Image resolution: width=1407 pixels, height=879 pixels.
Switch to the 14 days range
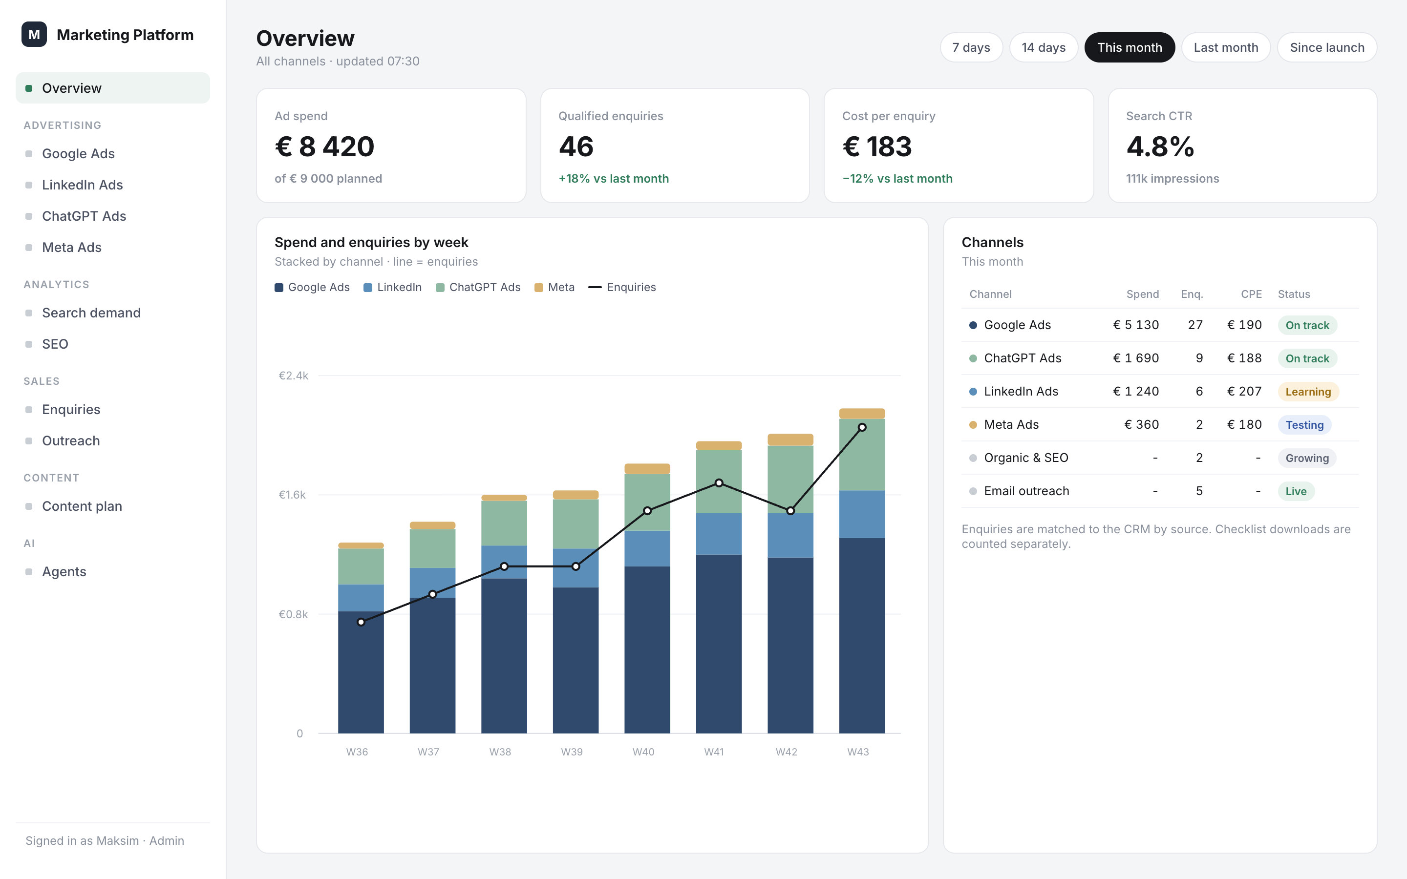pos(1044,48)
